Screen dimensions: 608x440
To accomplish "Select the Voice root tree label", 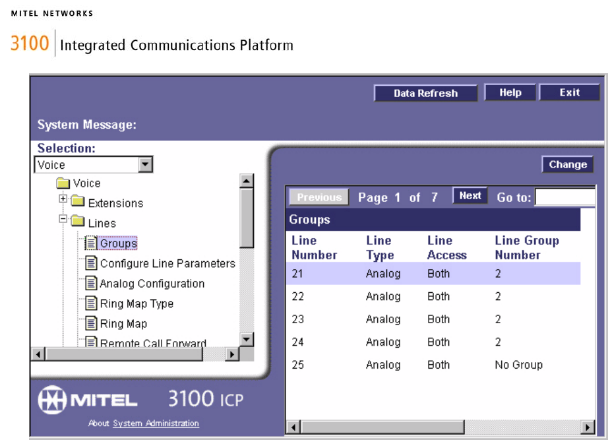I will point(87,183).
